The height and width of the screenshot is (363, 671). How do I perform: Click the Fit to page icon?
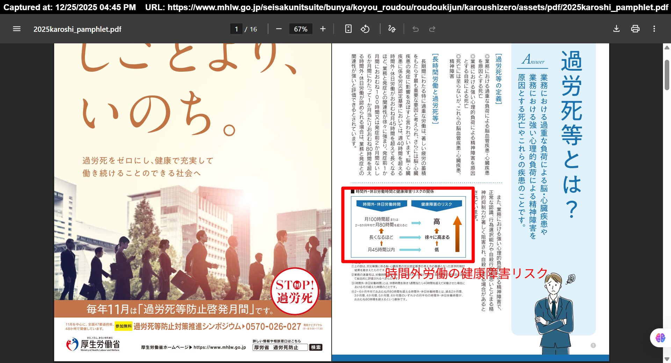pyautogui.click(x=348, y=29)
